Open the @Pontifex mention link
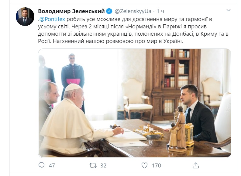Screen dimensions: 241x176 (52, 19)
